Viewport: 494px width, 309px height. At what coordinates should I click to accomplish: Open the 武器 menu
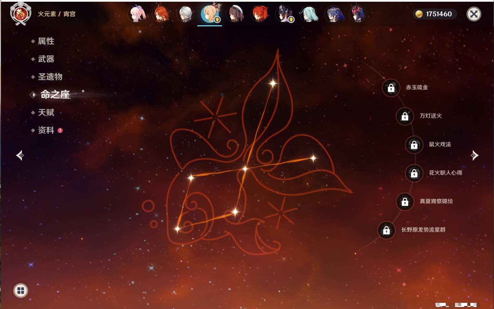46,59
